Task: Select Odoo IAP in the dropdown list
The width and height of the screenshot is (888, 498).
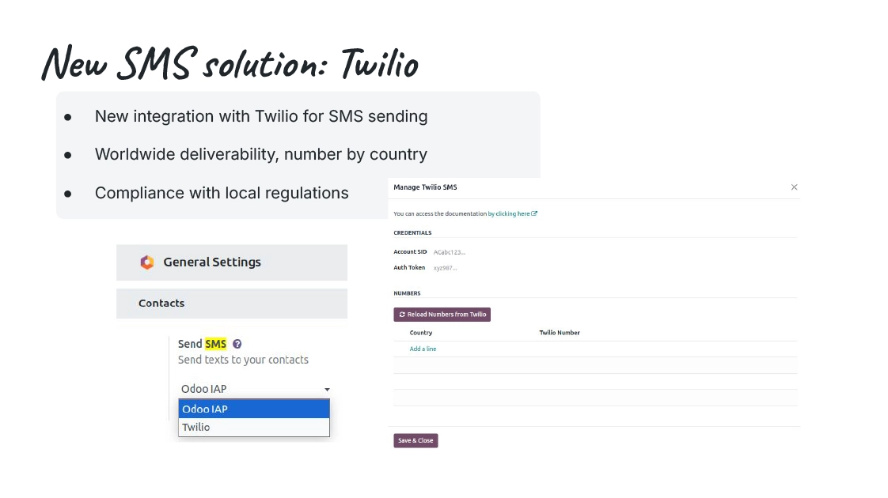Action: [x=254, y=409]
